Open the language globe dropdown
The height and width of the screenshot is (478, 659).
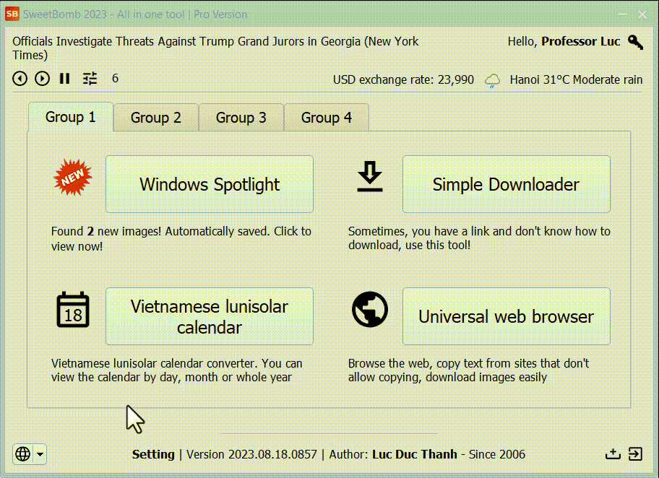point(30,454)
